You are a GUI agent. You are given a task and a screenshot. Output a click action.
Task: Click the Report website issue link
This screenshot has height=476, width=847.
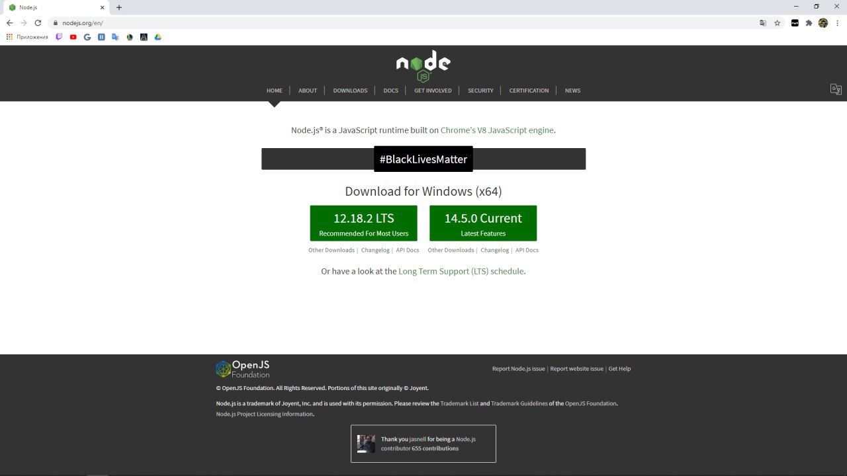(x=577, y=369)
